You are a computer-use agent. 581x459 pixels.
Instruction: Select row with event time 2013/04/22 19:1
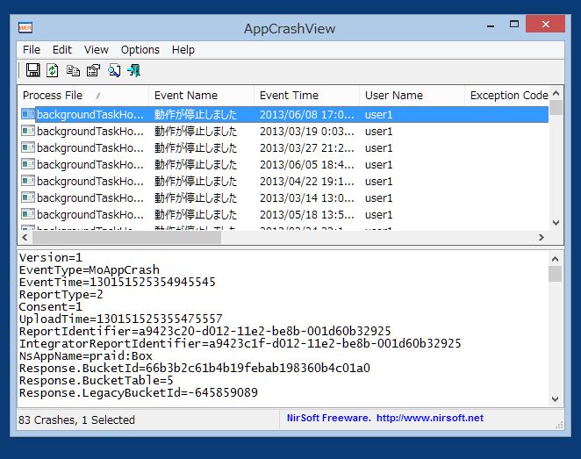pyautogui.click(x=285, y=181)
